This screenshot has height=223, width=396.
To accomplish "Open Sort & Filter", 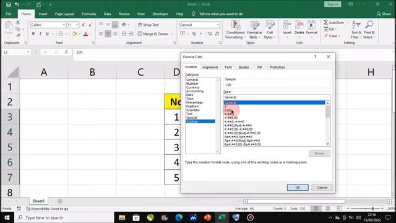I will click(356, 30).
